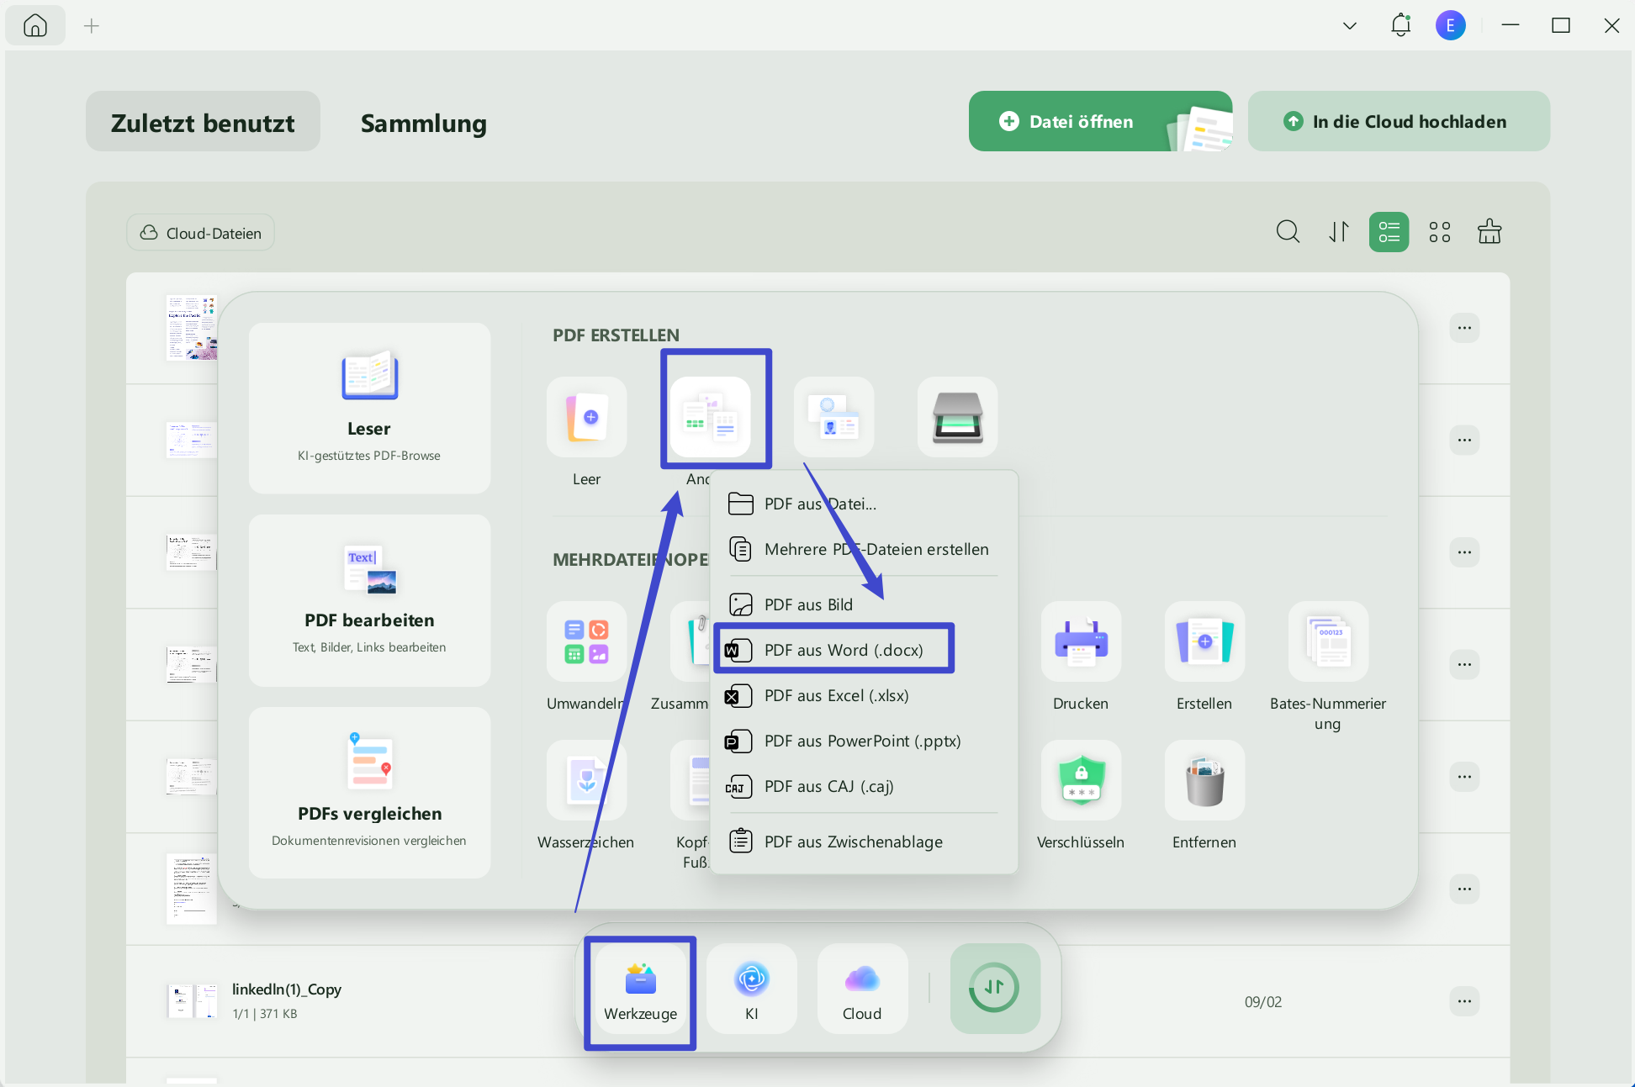Expand the title bar dropdown chevron
Image resolution: width=1635 pixels, height=1087 pixels.
(1350, 26)
